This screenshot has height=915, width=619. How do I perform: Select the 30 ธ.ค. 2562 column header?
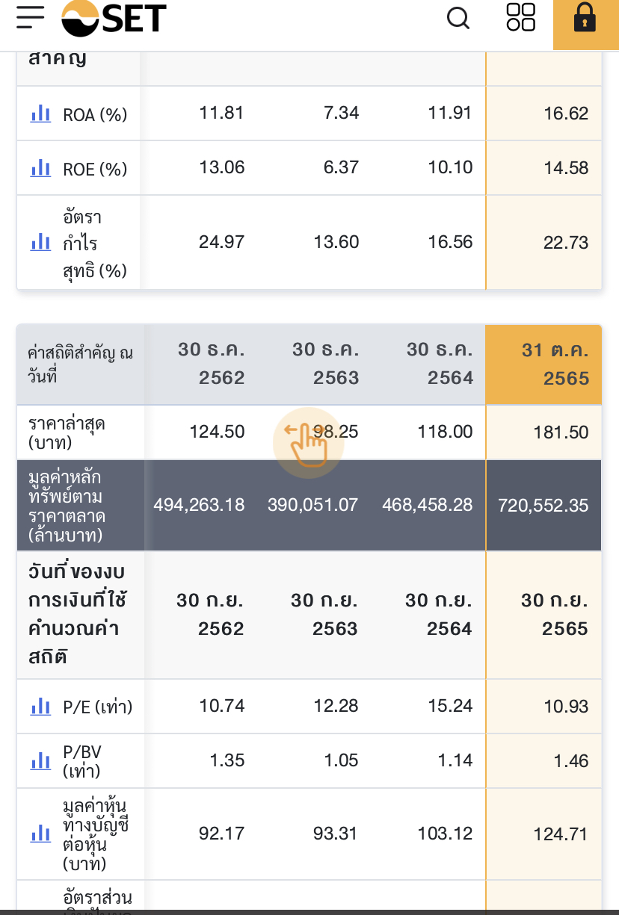click(x=212, y=364)
